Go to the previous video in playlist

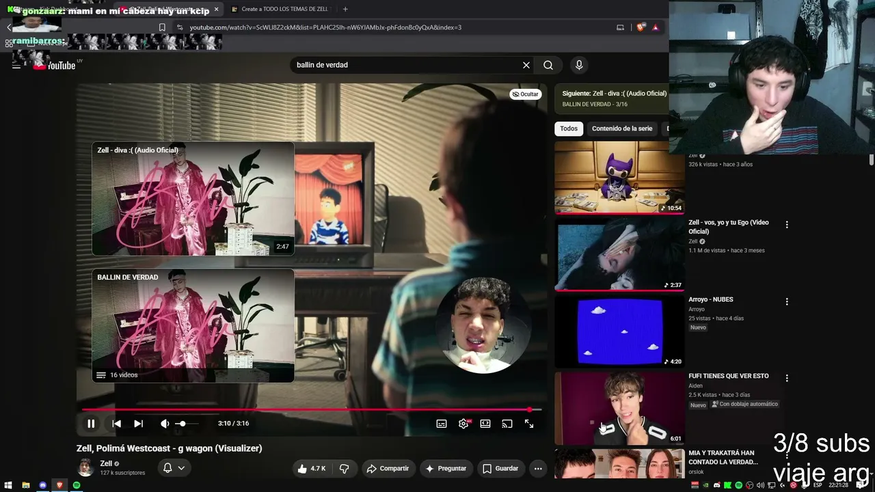click(117, 424)
